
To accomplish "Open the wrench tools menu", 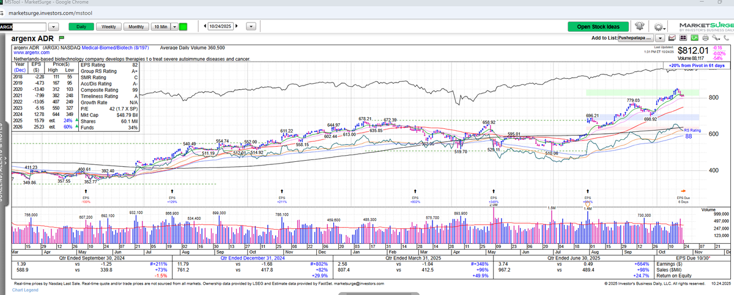I will 716,38.
